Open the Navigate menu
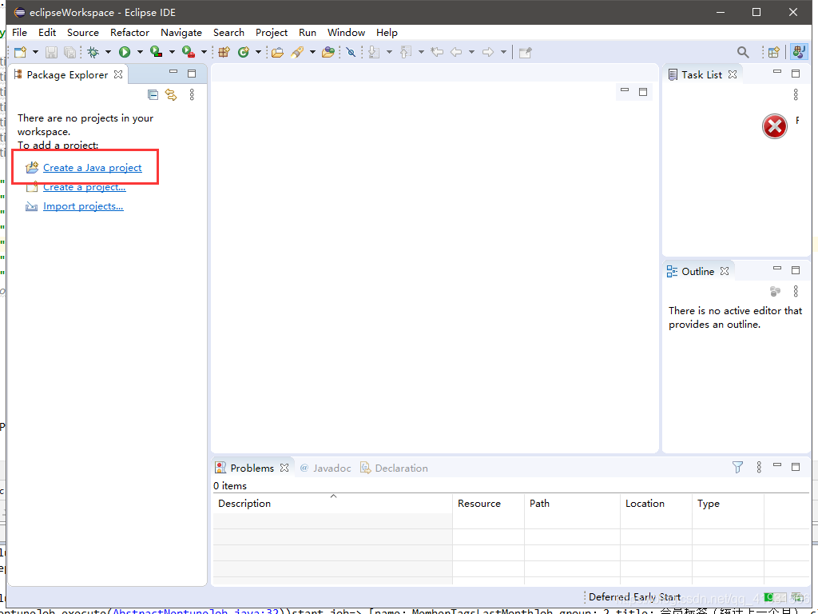Viewport: 818px width, 614px height. (x=181, y=32)
